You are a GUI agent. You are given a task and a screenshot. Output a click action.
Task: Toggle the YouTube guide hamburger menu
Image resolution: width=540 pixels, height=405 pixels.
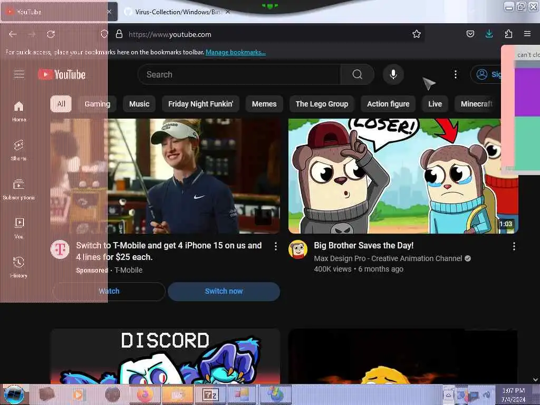pos(19,74)
